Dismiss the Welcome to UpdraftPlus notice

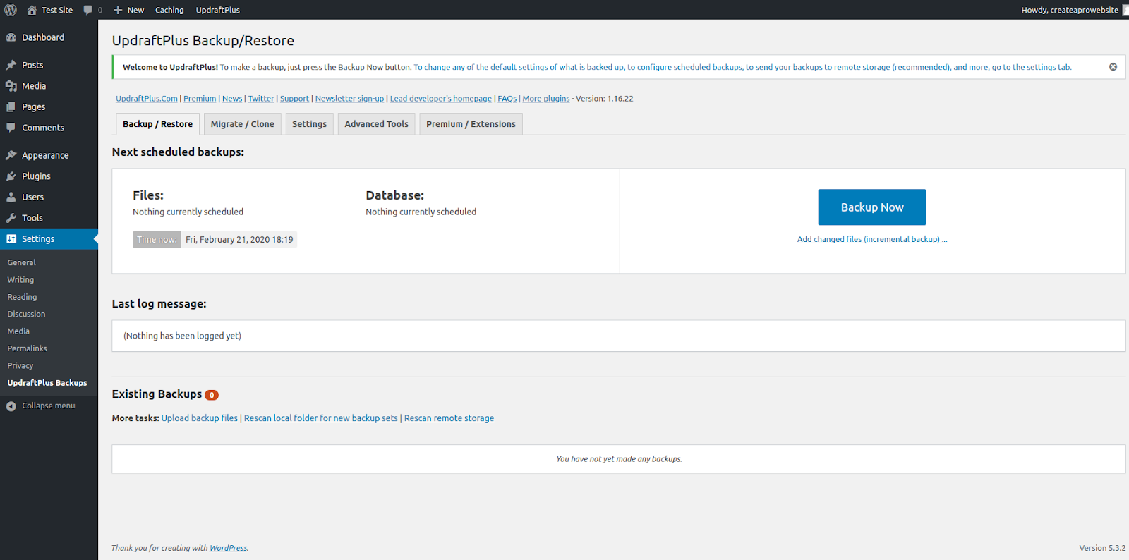[x=1113, y=67]
